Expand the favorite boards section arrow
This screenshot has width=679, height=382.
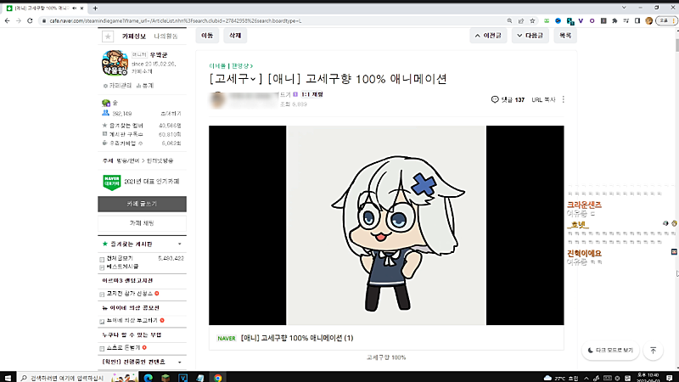pos(180,244)
